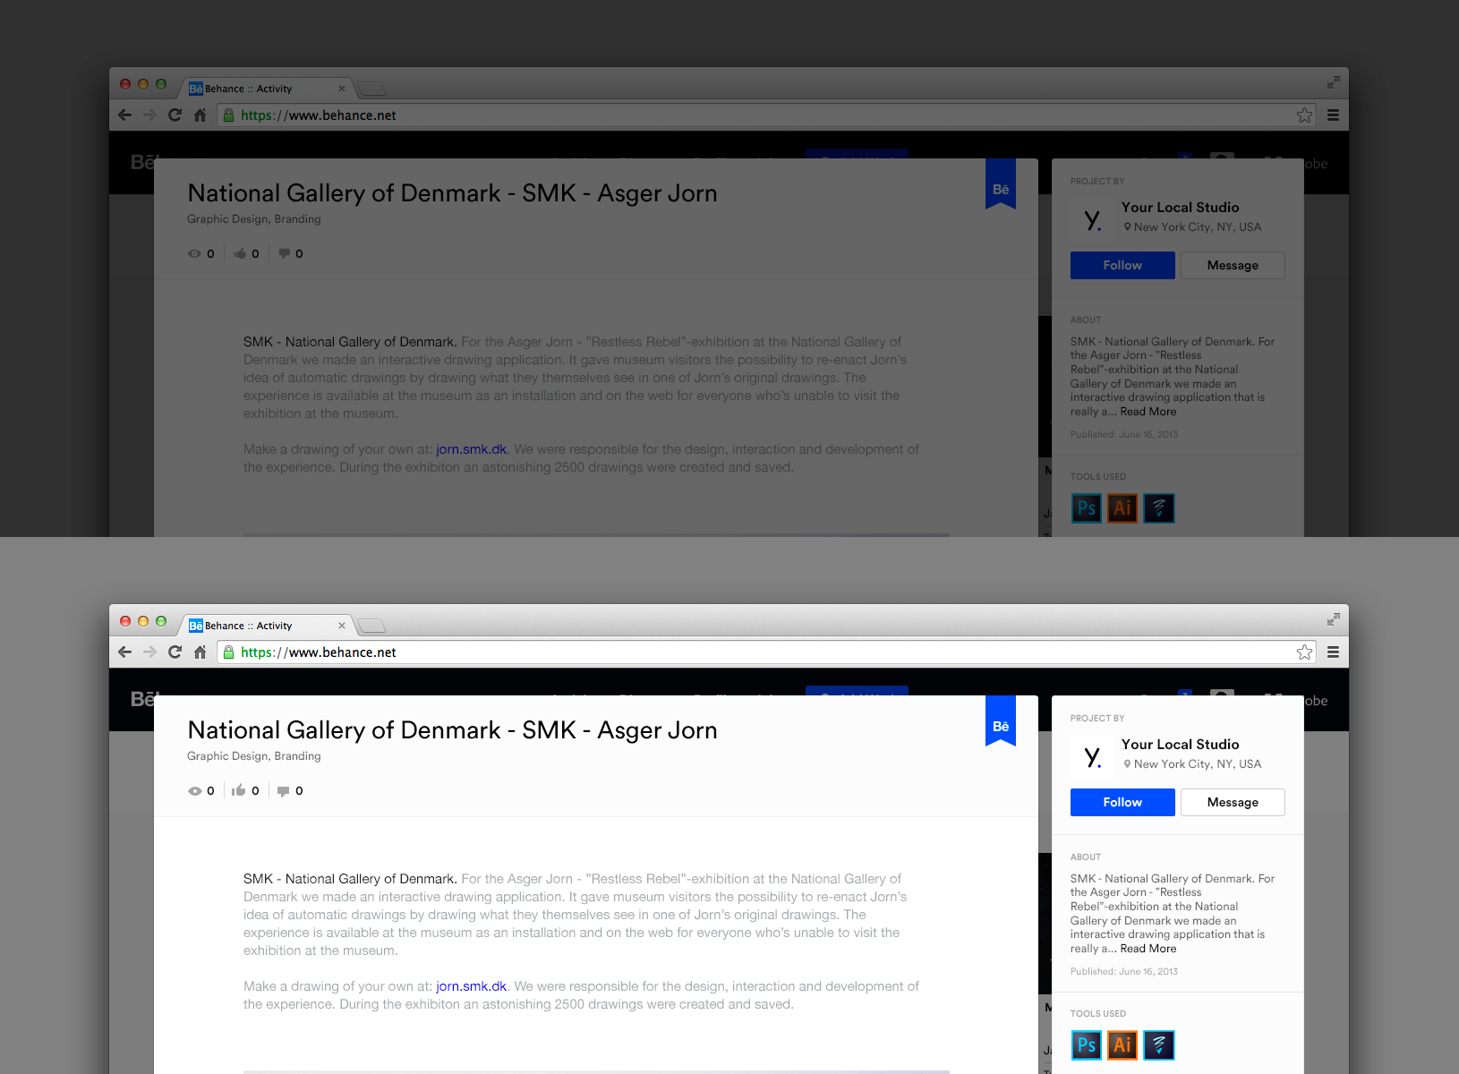The height and width of the screenshot is (1074, 1459).
Task: Click Graphic Design, Branding categories in top window
Action: click(253, 219)
